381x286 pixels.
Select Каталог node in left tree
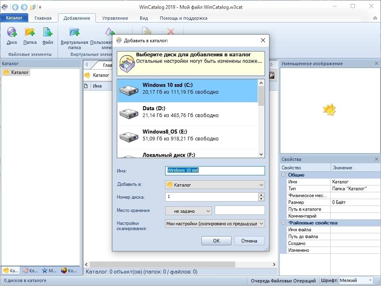pos(17,72)
